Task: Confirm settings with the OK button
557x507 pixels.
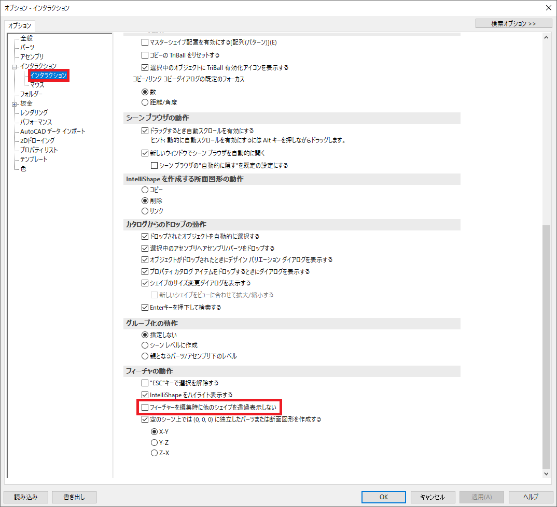Action: [383, 496]
